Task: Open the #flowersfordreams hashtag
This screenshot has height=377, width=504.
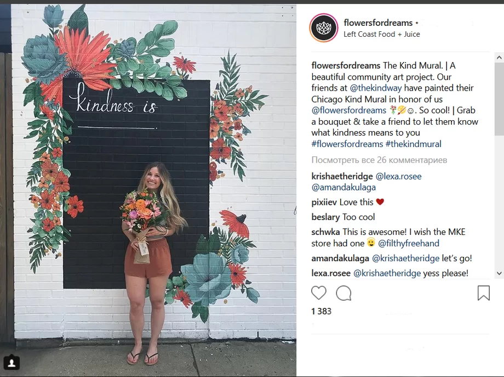Action: [347, 144]
